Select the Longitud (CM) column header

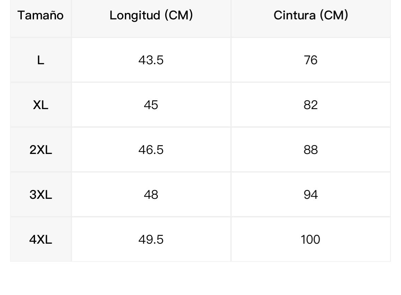coord(151,15)
